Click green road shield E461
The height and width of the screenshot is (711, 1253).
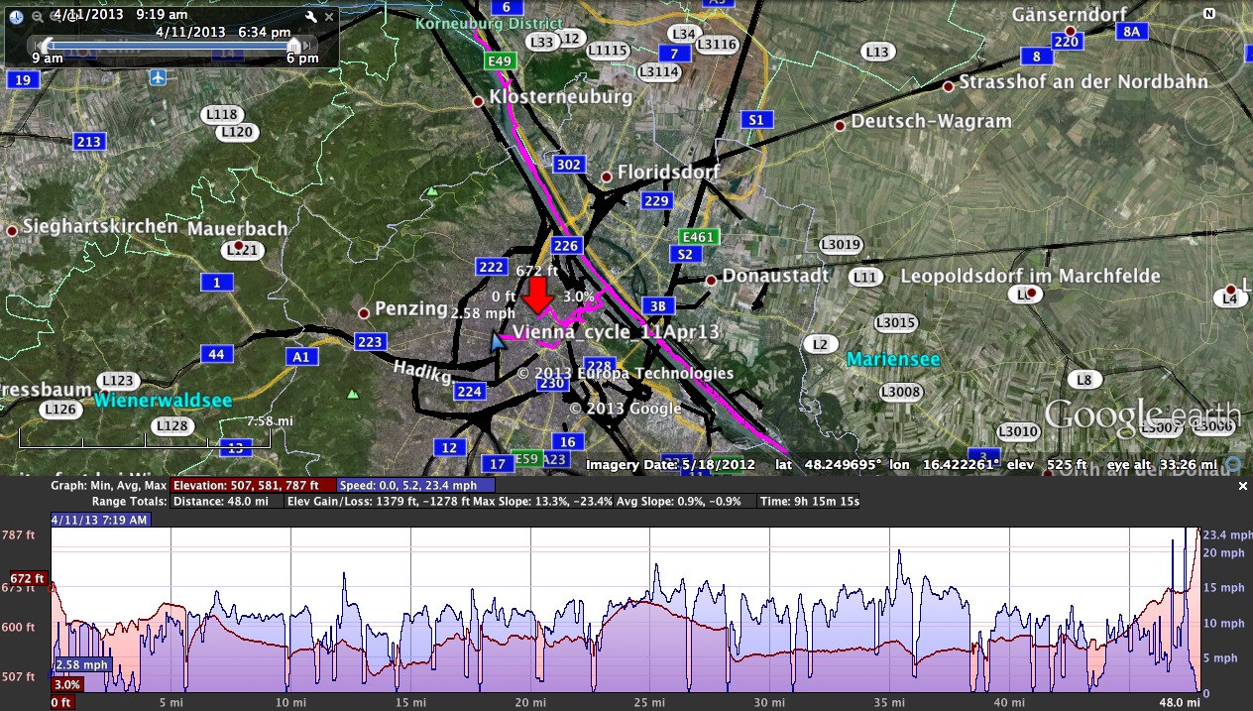(698, 237)
